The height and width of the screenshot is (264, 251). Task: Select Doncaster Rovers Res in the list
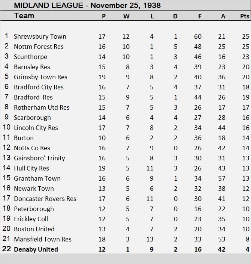click(45, 199)
